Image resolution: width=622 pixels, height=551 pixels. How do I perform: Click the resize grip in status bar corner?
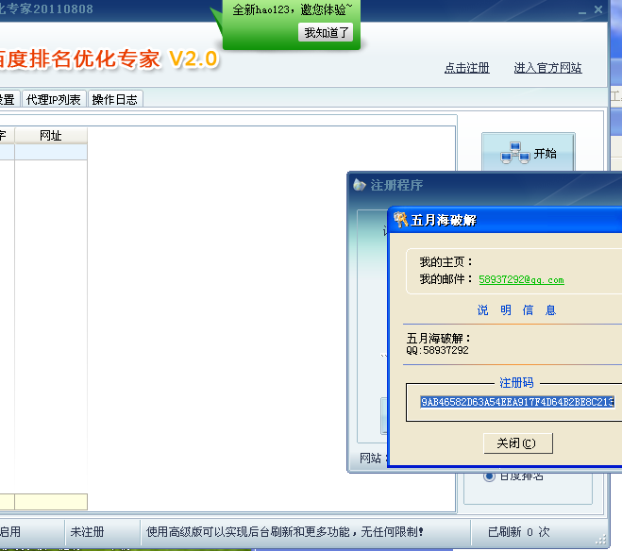601,540
